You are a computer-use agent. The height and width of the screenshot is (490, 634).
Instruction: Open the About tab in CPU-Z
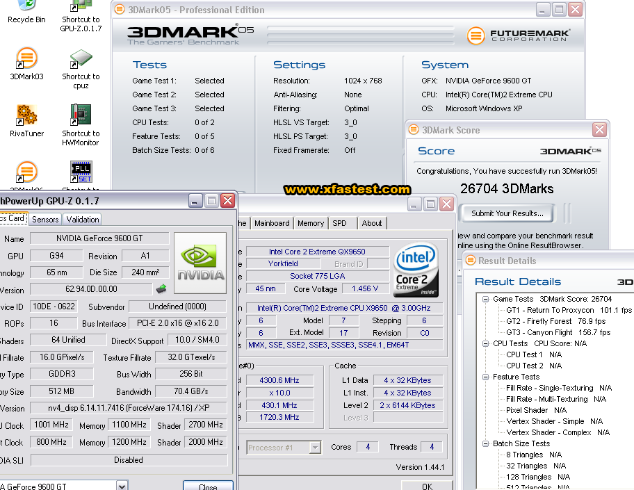tap(372, 223)
